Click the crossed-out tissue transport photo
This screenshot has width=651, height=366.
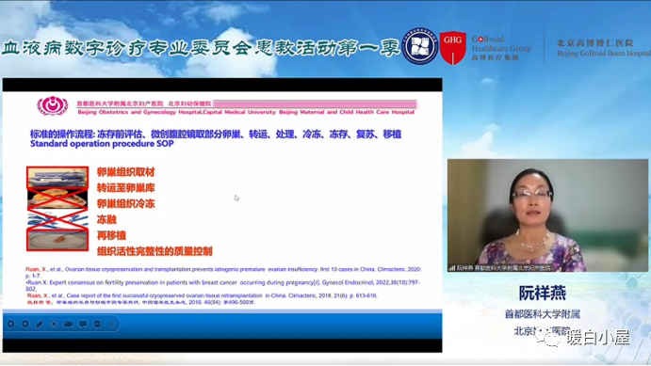(x=57, y=199)
